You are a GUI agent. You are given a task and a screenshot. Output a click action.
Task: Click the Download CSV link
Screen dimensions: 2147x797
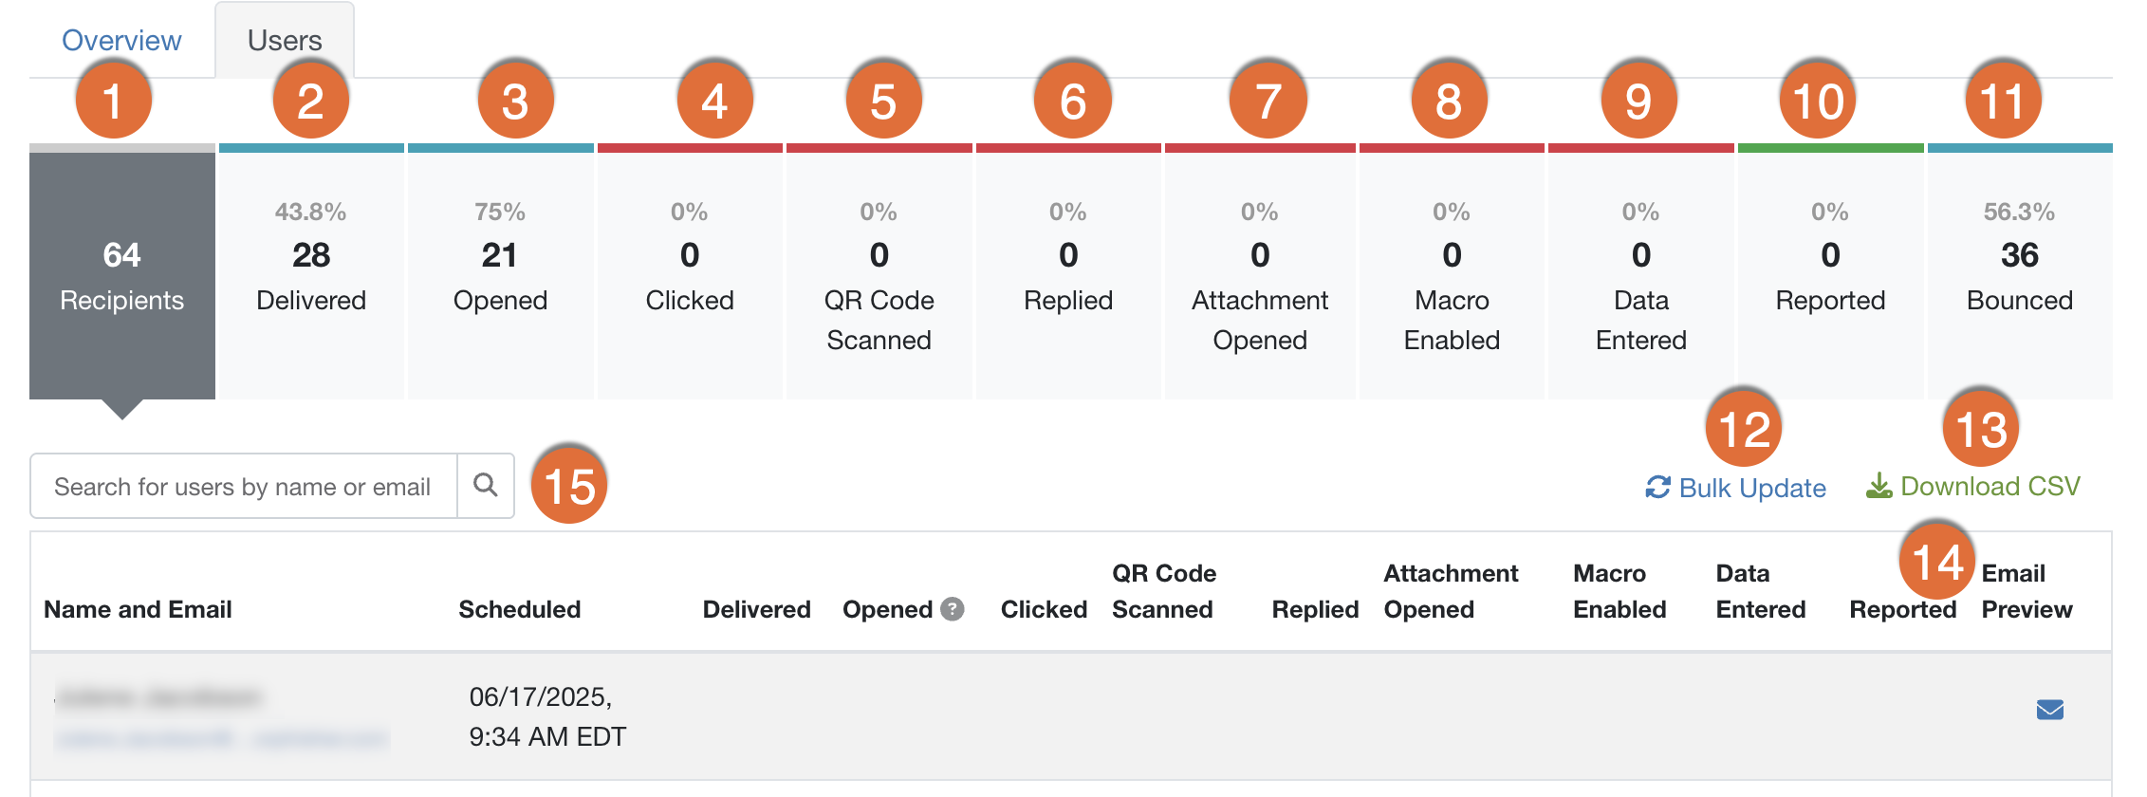point(1990,486)
